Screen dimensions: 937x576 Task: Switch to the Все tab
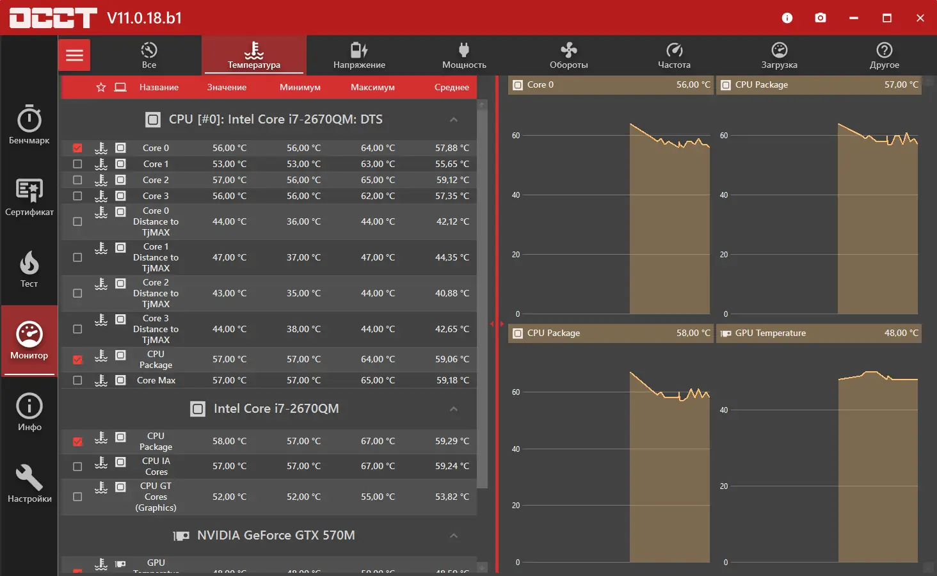click(149, 55)
